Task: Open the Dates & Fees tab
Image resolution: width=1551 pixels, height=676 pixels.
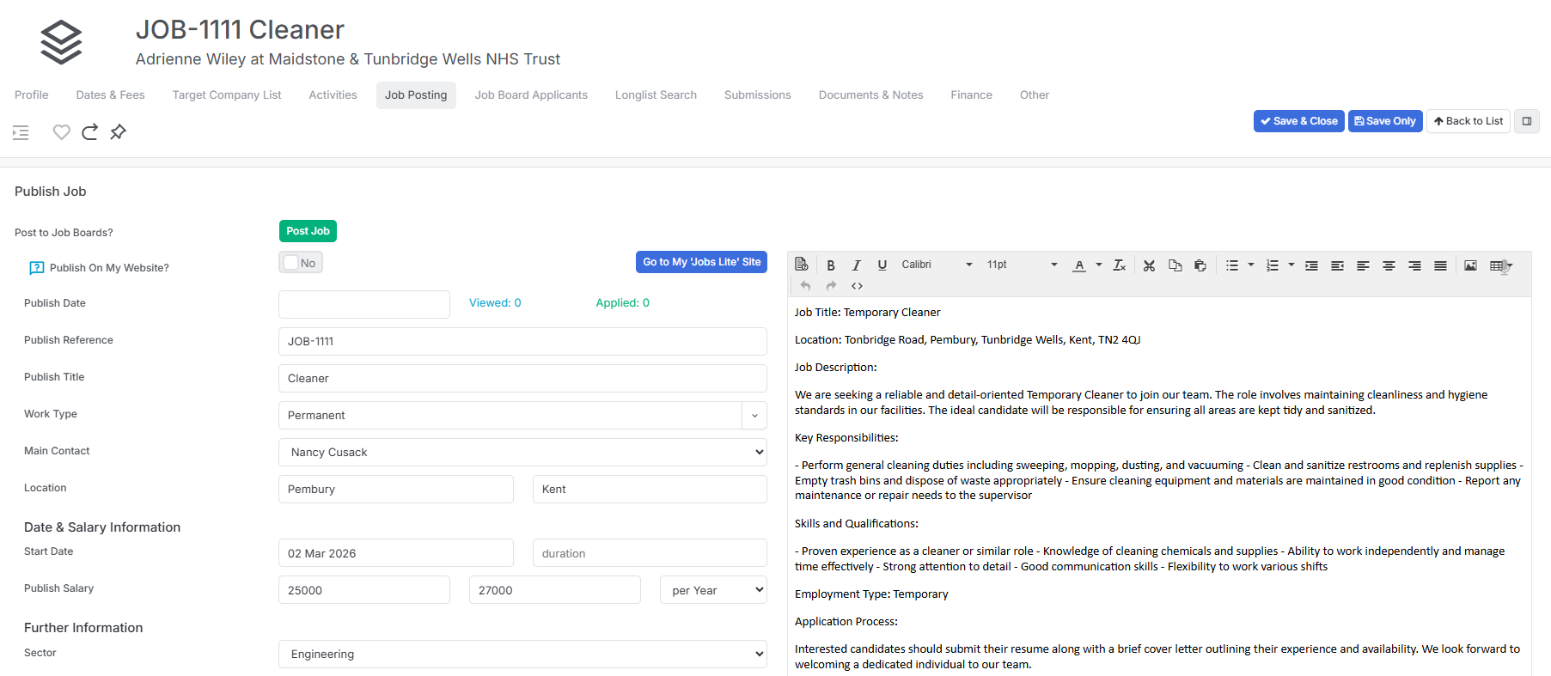Action: [110, 95]
